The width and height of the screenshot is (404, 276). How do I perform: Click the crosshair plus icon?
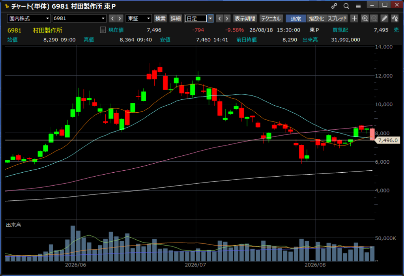[354, 18]
